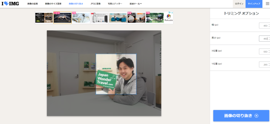The height and width of the screenshot is (124, 270).
Task: Click the 幅 (px) input field
Action: (264, 26)
